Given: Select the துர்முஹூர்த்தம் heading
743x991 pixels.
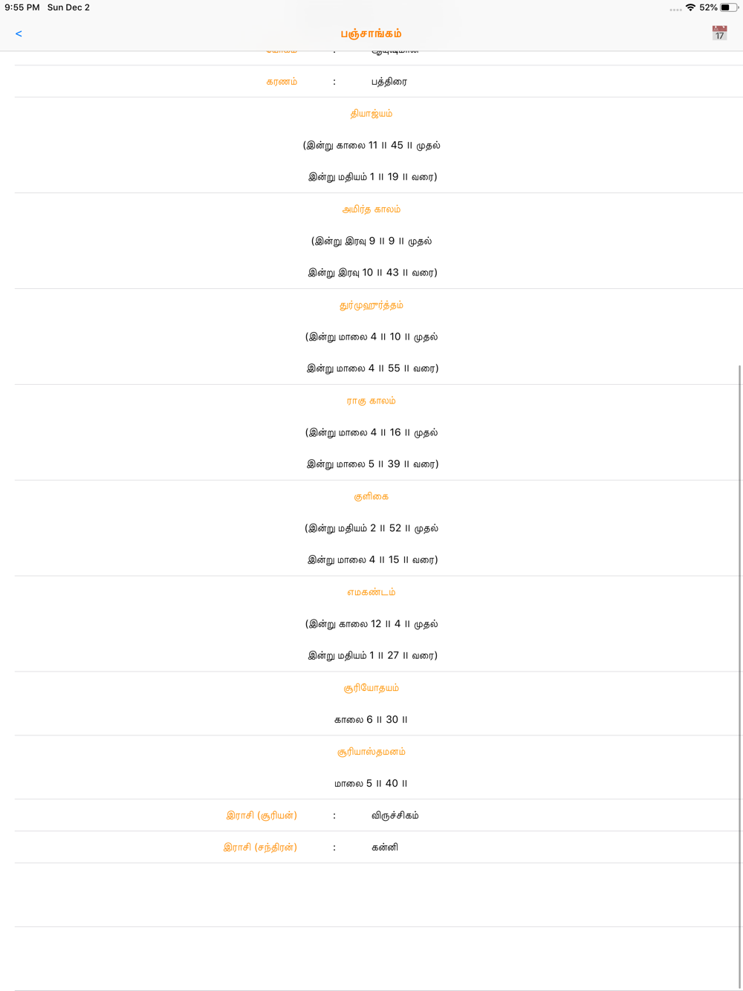Looking at the screenshot, I should pyautogui.click(x=371, y=305).
